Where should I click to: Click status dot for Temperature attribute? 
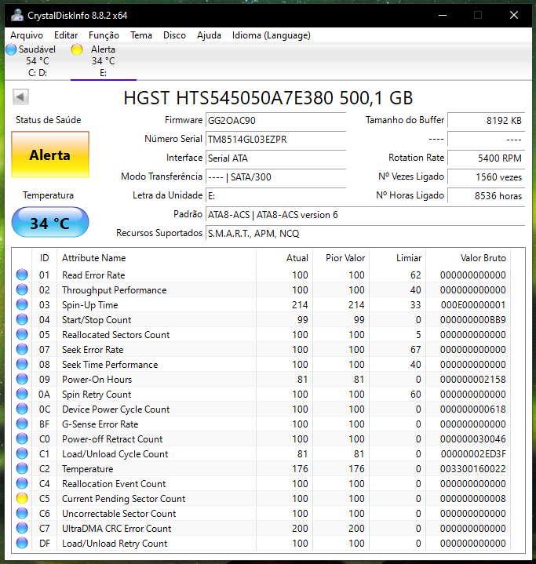tap(22, 468)
